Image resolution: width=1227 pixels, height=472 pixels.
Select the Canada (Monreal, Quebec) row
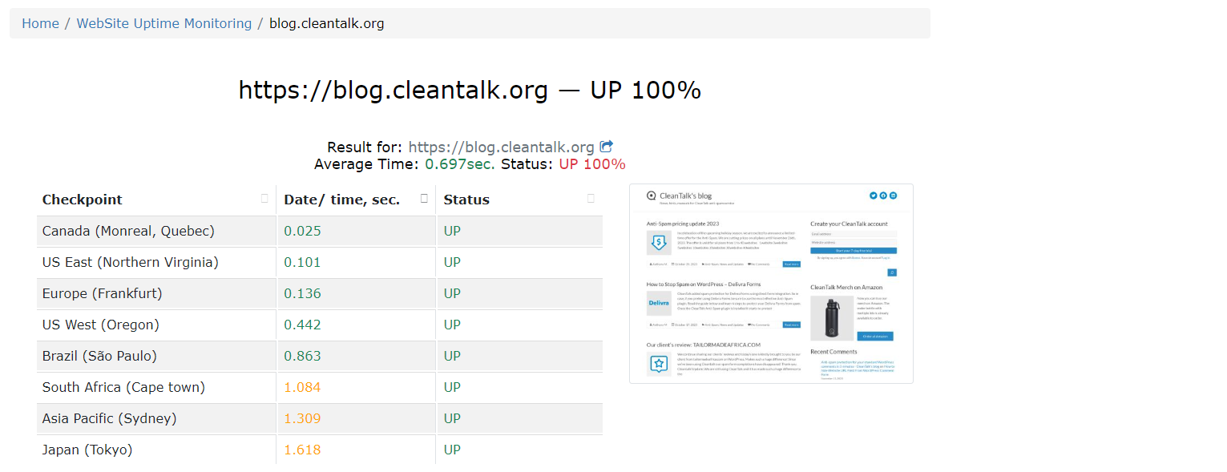(128, 231)
